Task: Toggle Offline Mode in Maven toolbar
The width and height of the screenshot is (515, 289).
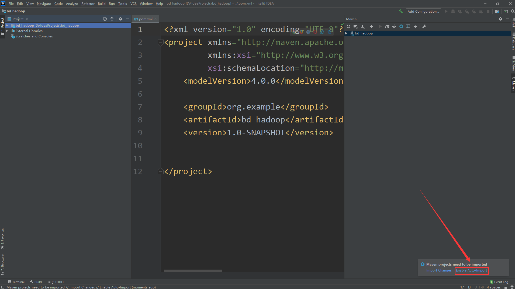Action: pos(394,26)
